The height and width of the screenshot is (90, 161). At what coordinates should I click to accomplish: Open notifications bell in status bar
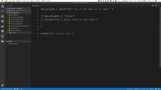point(159,89)
